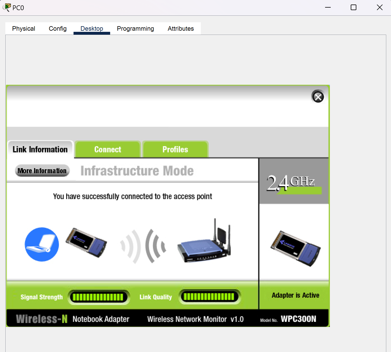Click the Linksys wireless router image
Viewport: 391px width, 352px height.
coord(204,241)
